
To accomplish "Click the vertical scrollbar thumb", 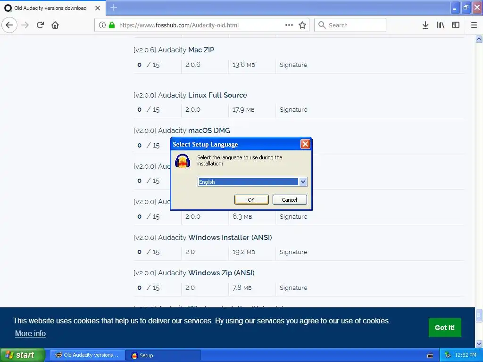I will [479, 315].
